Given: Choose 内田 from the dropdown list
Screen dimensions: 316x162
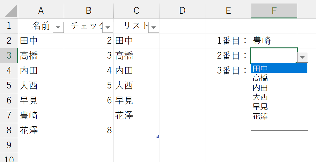Looking at the screenshot, I should tap(279, 87).
